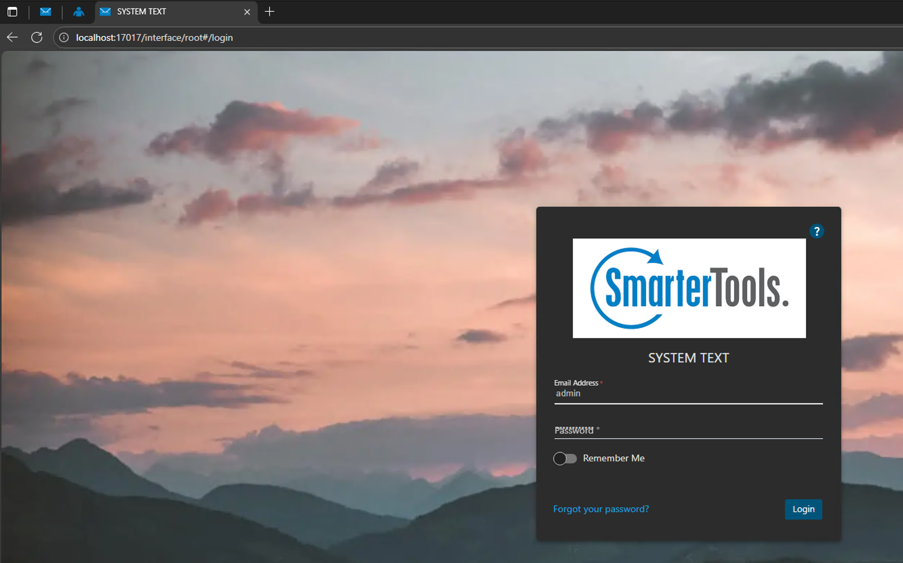The image size is (903, 563).
Task: Toggle the Remember Me switch
Action: point(565,458)
